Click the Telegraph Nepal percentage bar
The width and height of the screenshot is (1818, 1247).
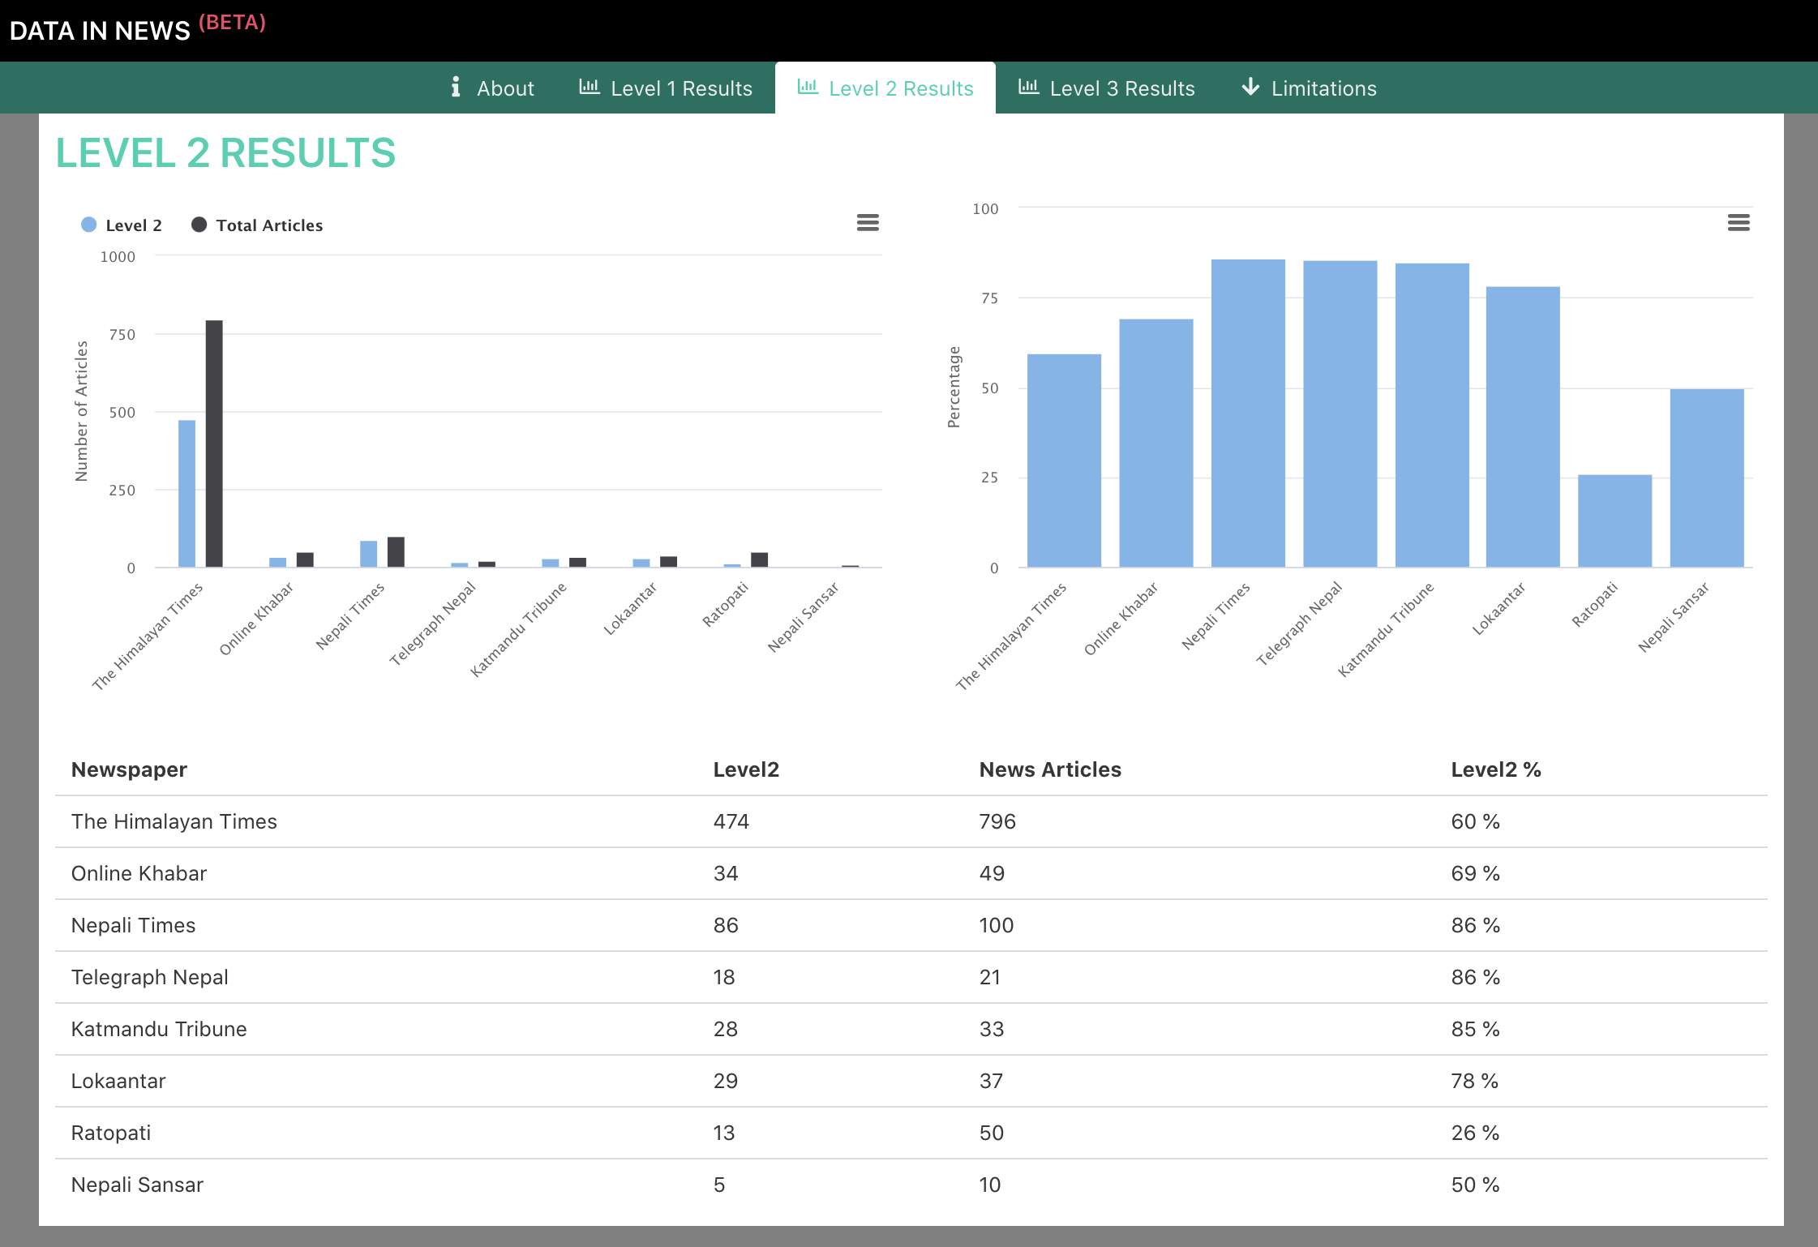[x=1340, y=414]
